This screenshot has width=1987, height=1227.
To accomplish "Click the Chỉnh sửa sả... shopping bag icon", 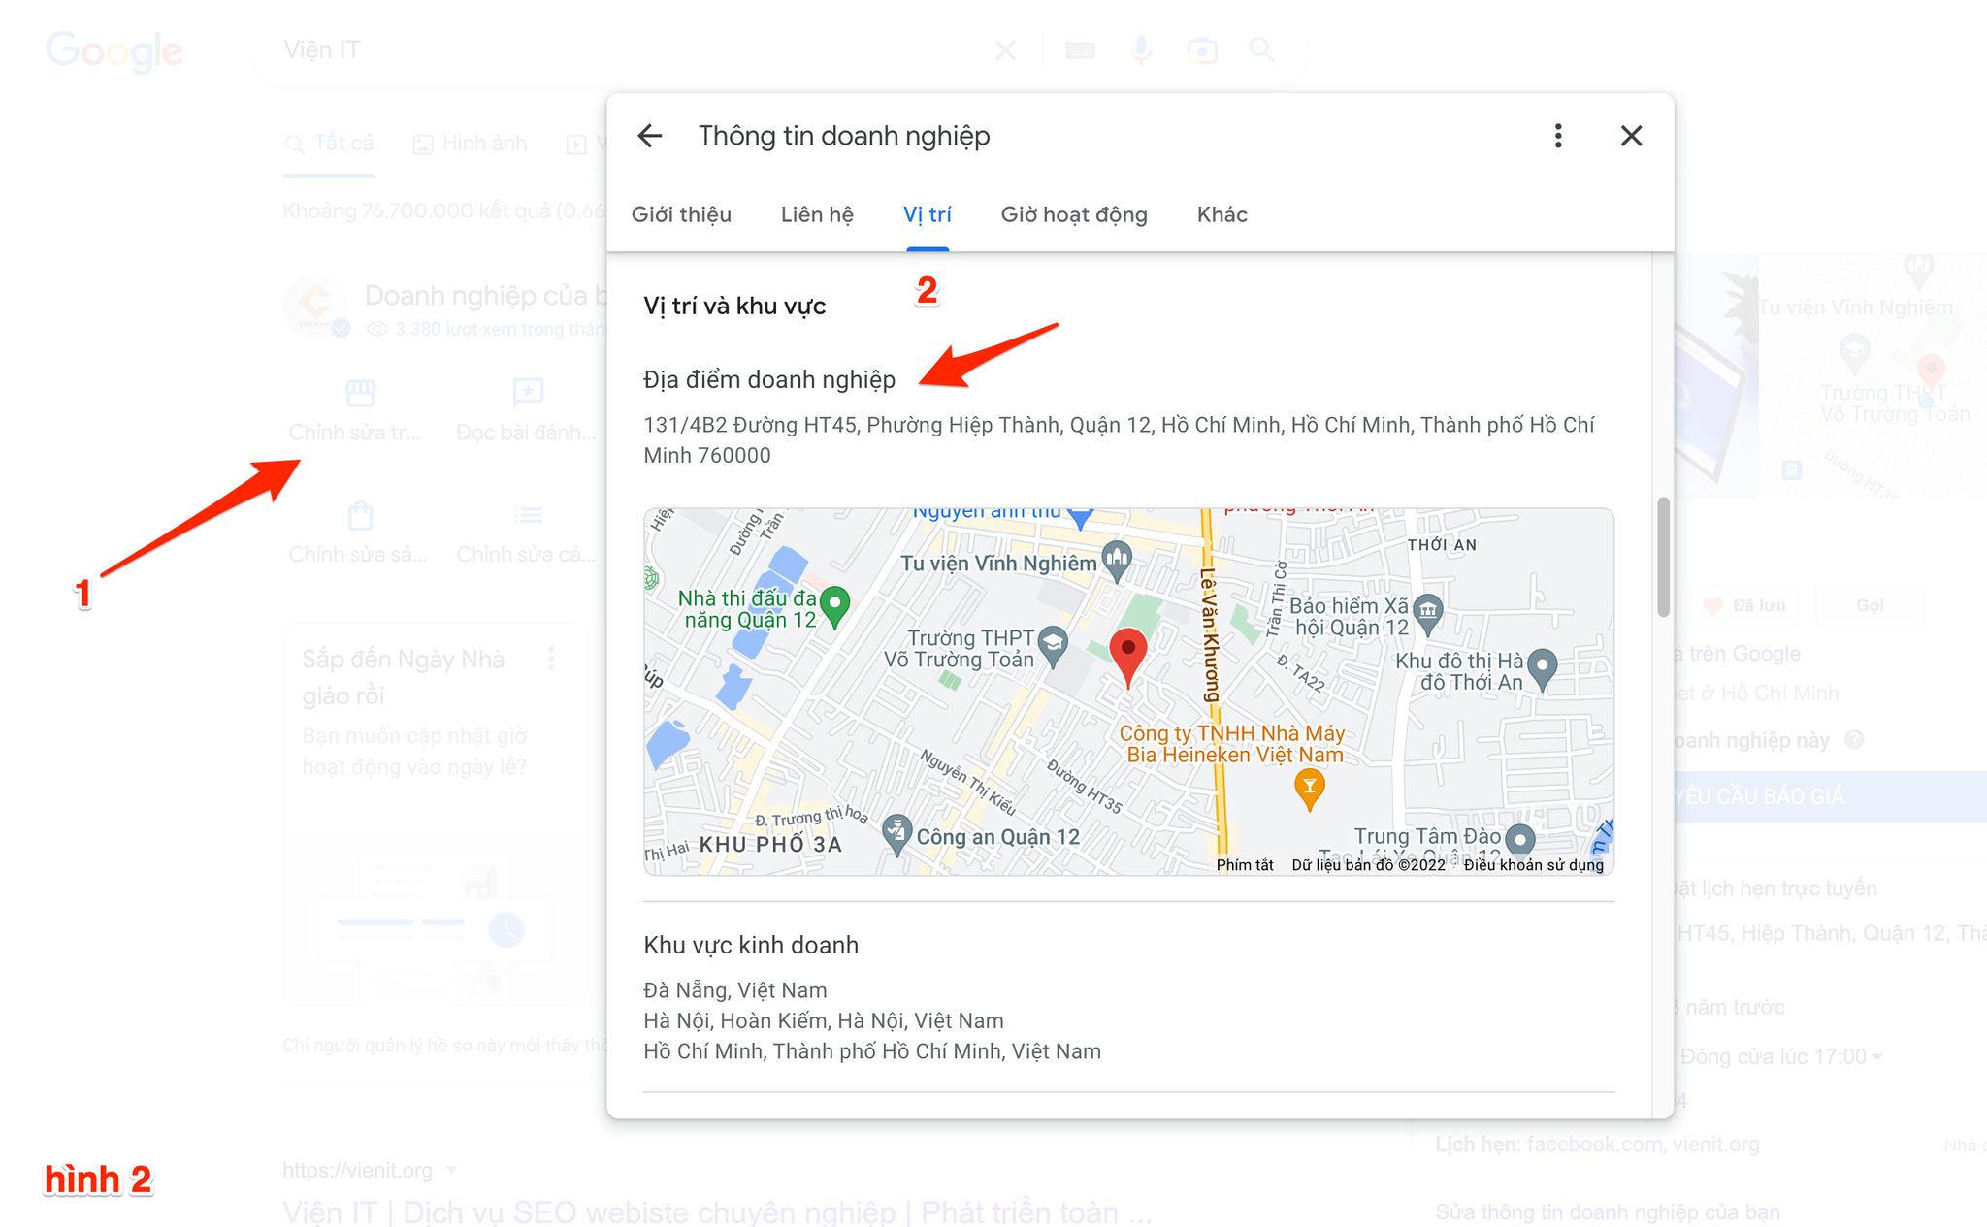I will pyautogui.click(x=360, y=515).
